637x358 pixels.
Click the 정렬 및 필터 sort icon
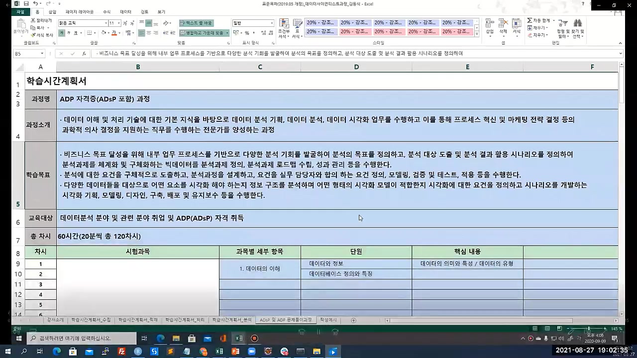[563, 27]
